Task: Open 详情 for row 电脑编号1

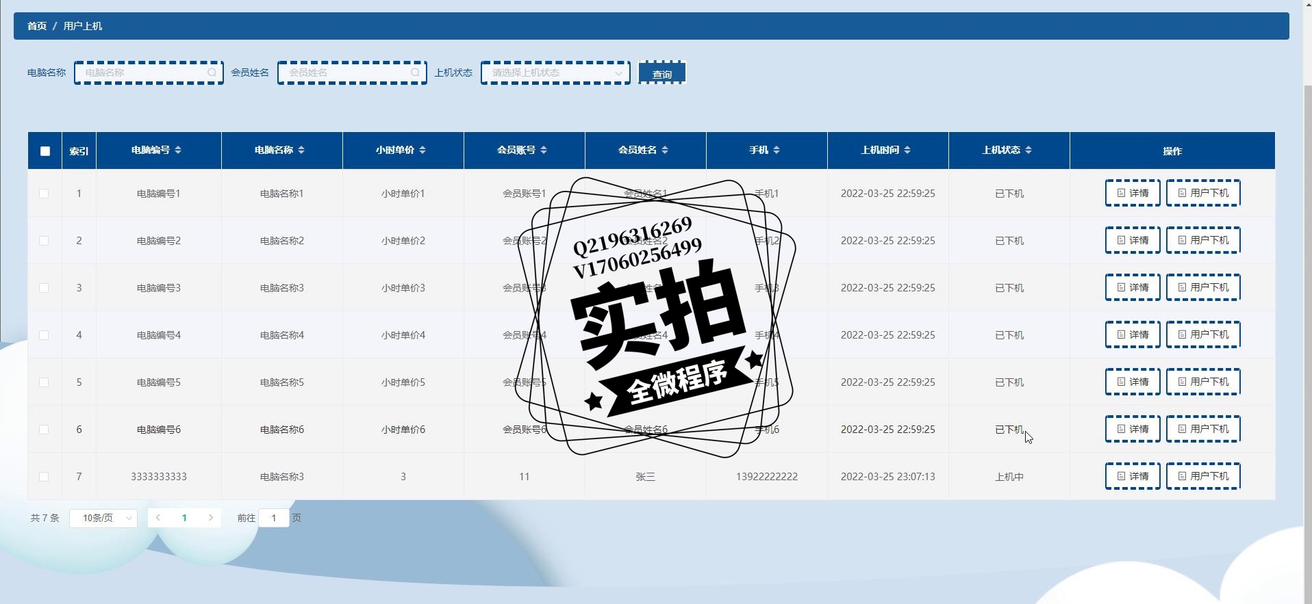Action: pyautogui.click(x=1133, y=193)
